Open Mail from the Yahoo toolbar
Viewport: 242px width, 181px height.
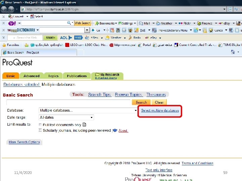145,23
